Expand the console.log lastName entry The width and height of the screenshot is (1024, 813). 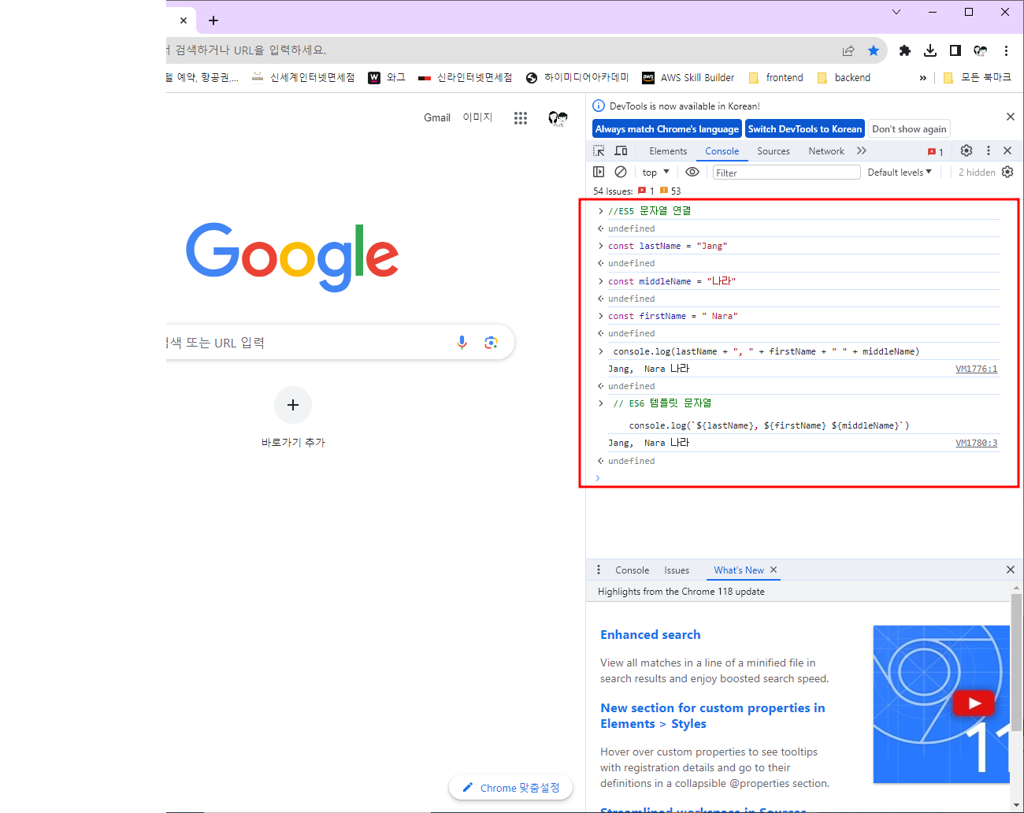(x=601, y=351)
